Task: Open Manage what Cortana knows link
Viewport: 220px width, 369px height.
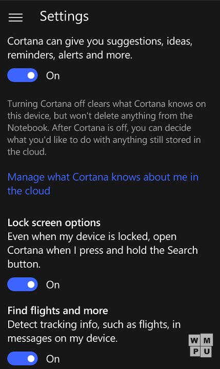Action: pos(103,184)
